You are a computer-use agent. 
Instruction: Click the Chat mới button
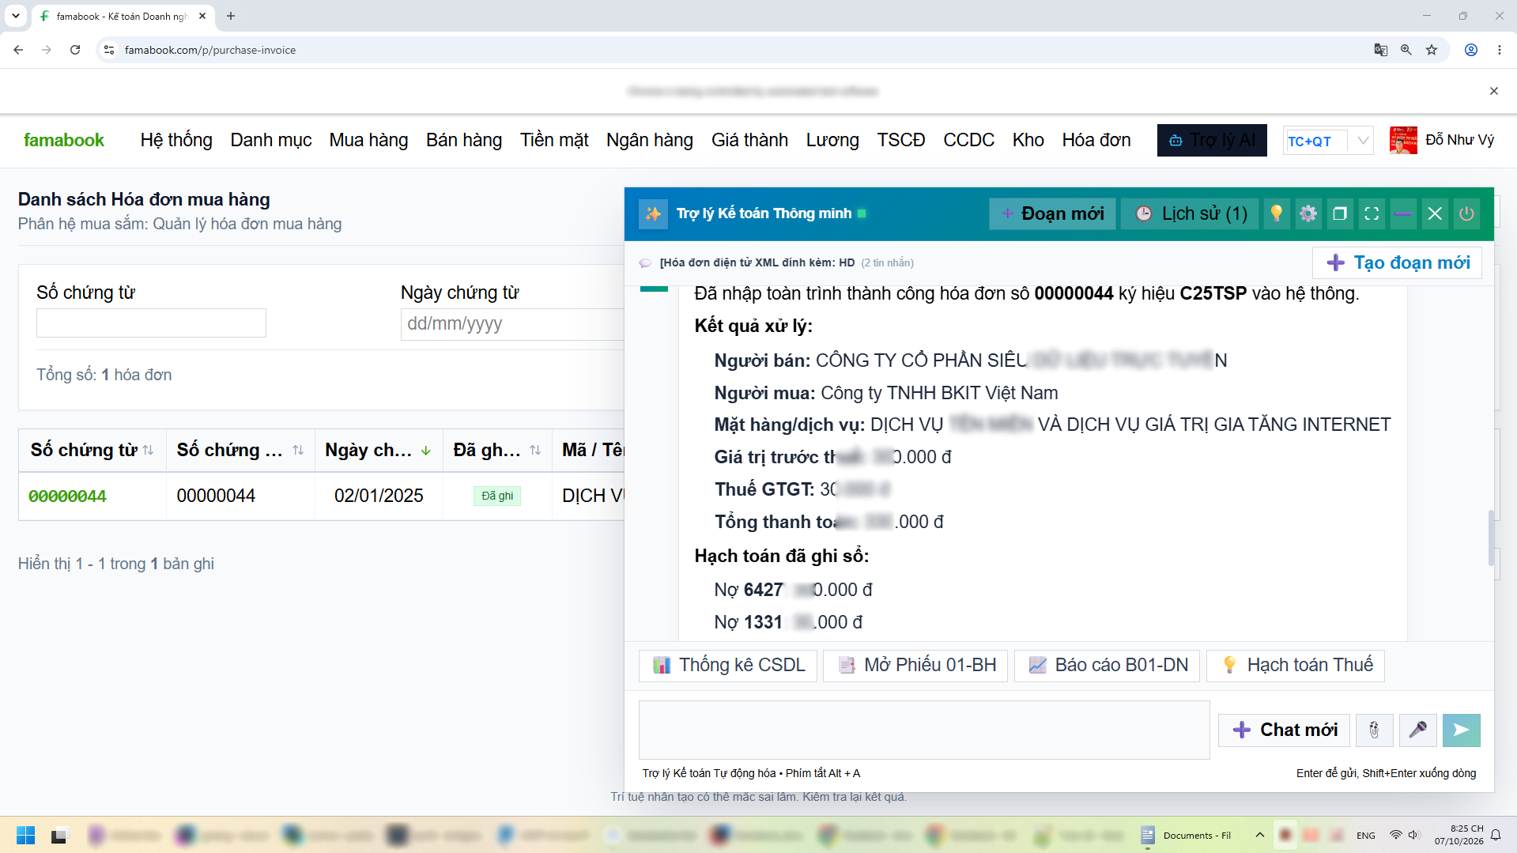click(x=1284, y=730)
